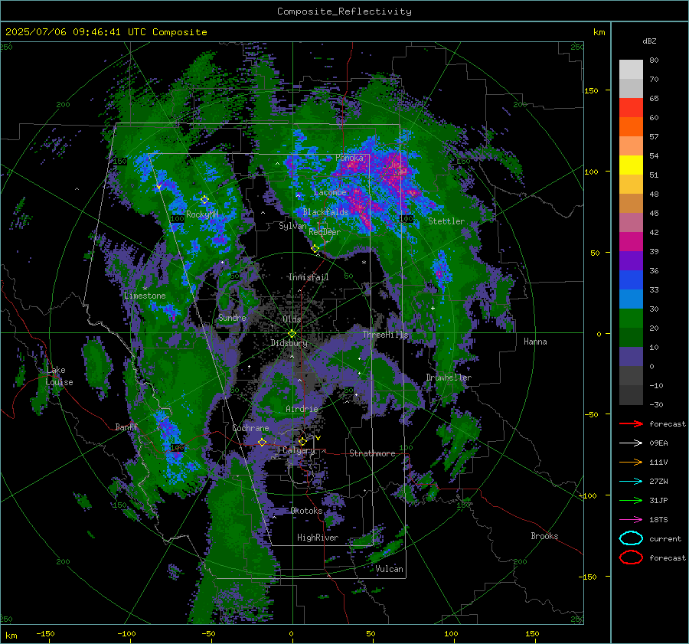Click the Didsbury city label
This screenshot has height=644, width=689.
point(289,343)
